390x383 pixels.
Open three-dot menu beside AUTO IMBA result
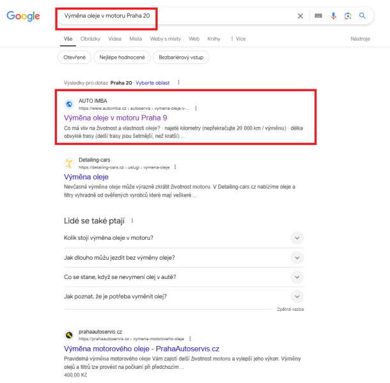196,109
